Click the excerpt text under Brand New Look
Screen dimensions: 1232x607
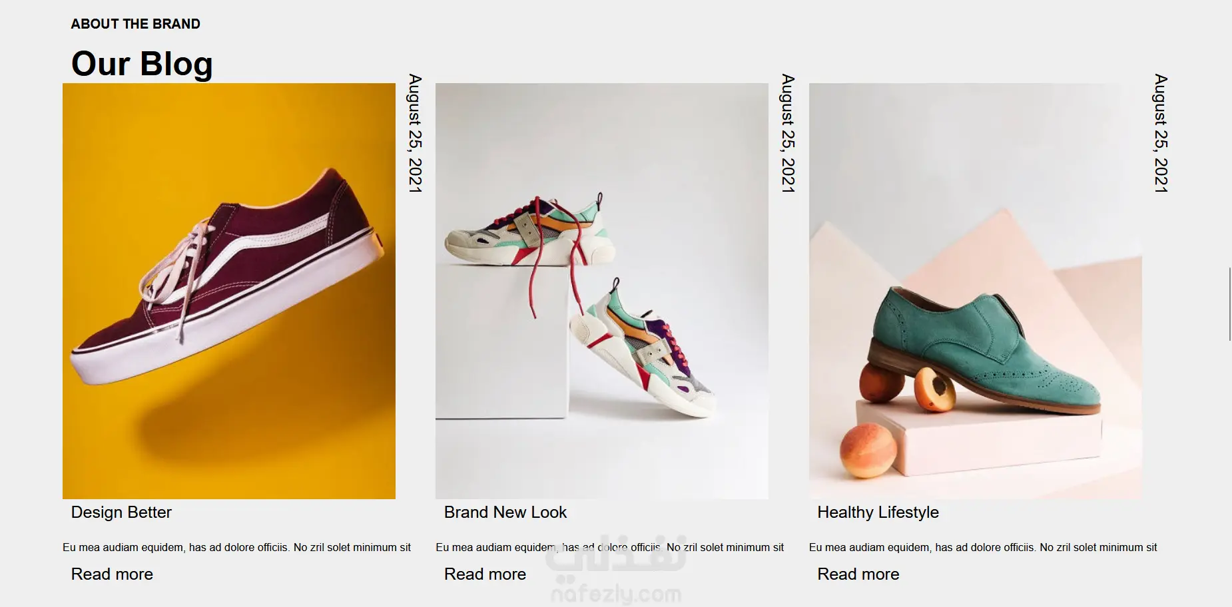click(609, 548)
